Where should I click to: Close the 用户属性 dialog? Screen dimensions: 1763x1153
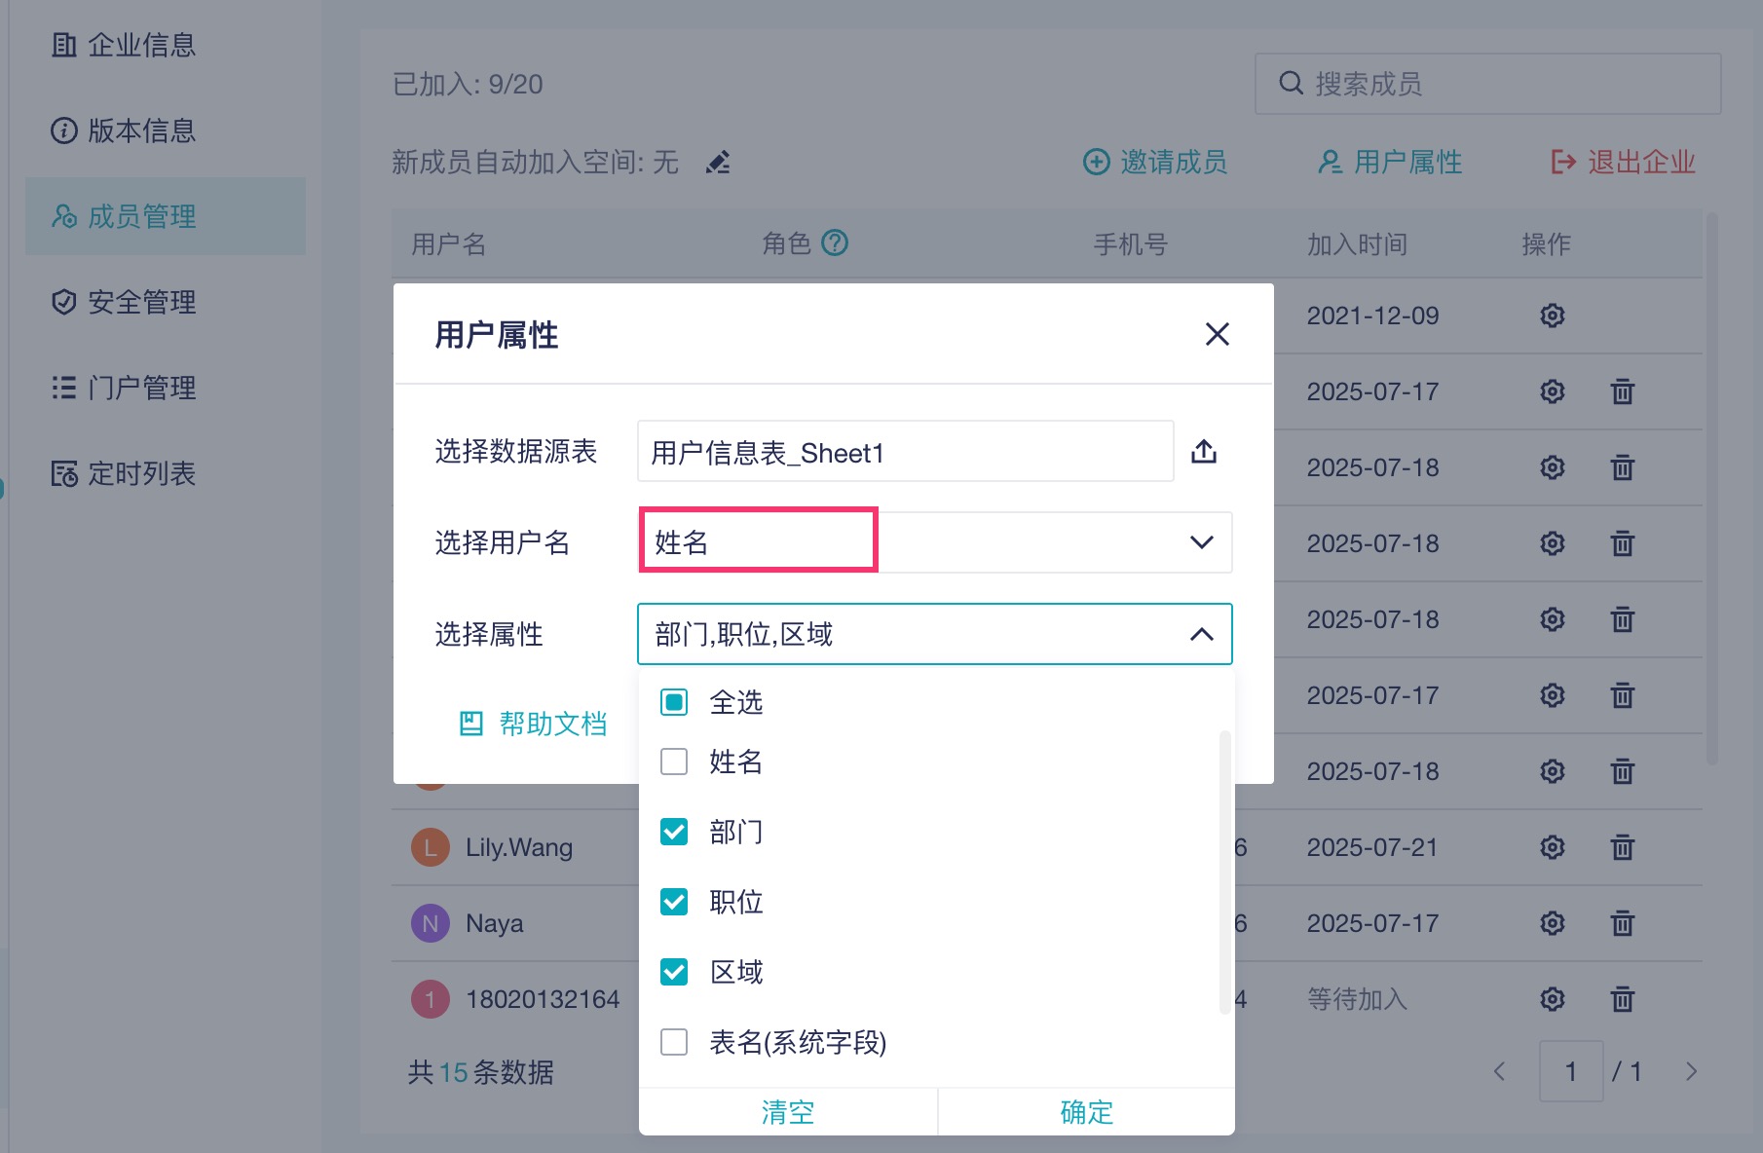click(x=1217, y=334)
